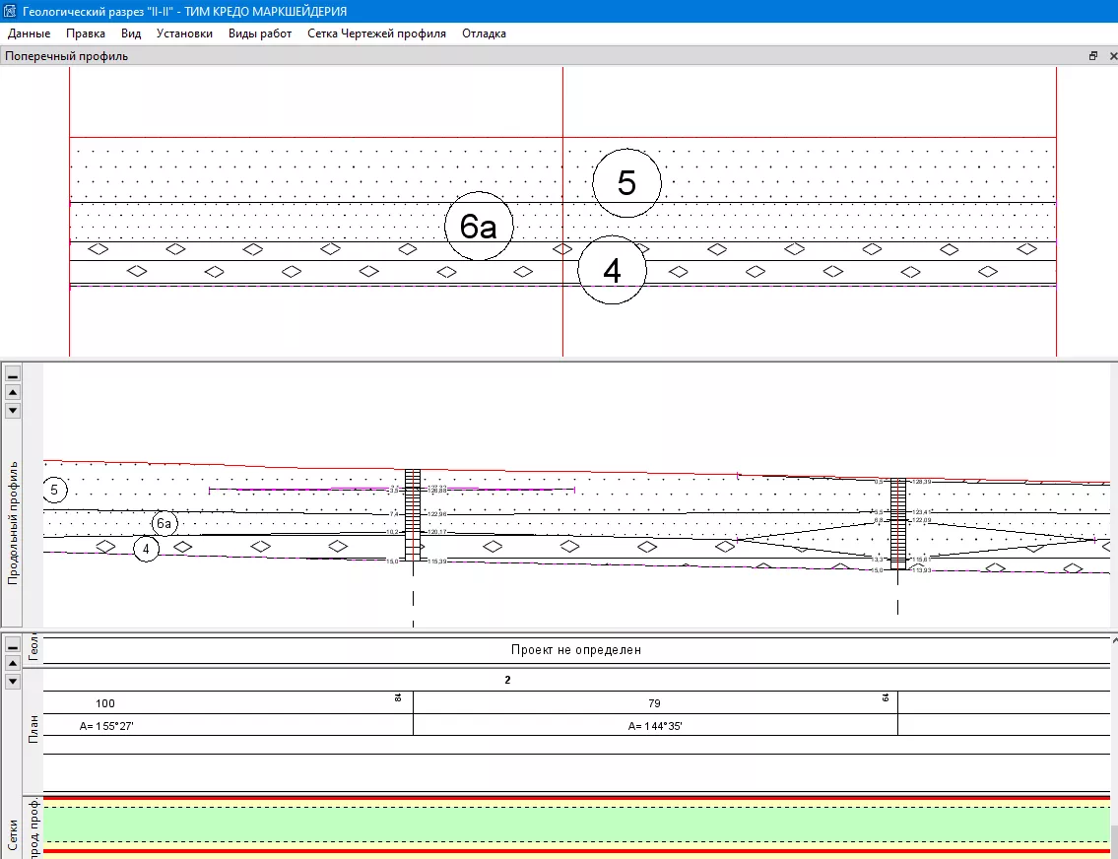Click the A= 144°35' azimuth cell

pyautogui.click(x=655, y=726)
